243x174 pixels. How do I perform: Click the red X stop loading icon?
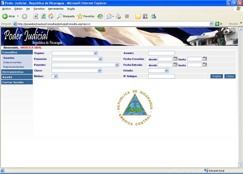(35, 16)
